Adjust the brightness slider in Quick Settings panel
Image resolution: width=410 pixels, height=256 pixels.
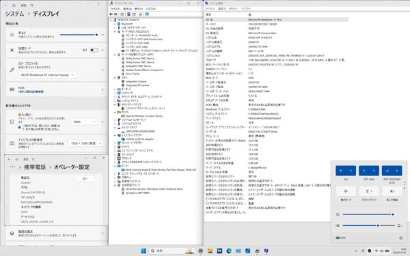368,214
